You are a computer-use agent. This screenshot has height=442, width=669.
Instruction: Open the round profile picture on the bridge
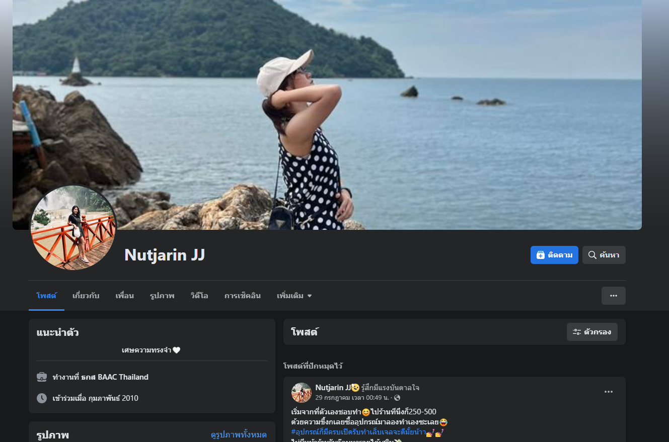(x=73, y=227)
